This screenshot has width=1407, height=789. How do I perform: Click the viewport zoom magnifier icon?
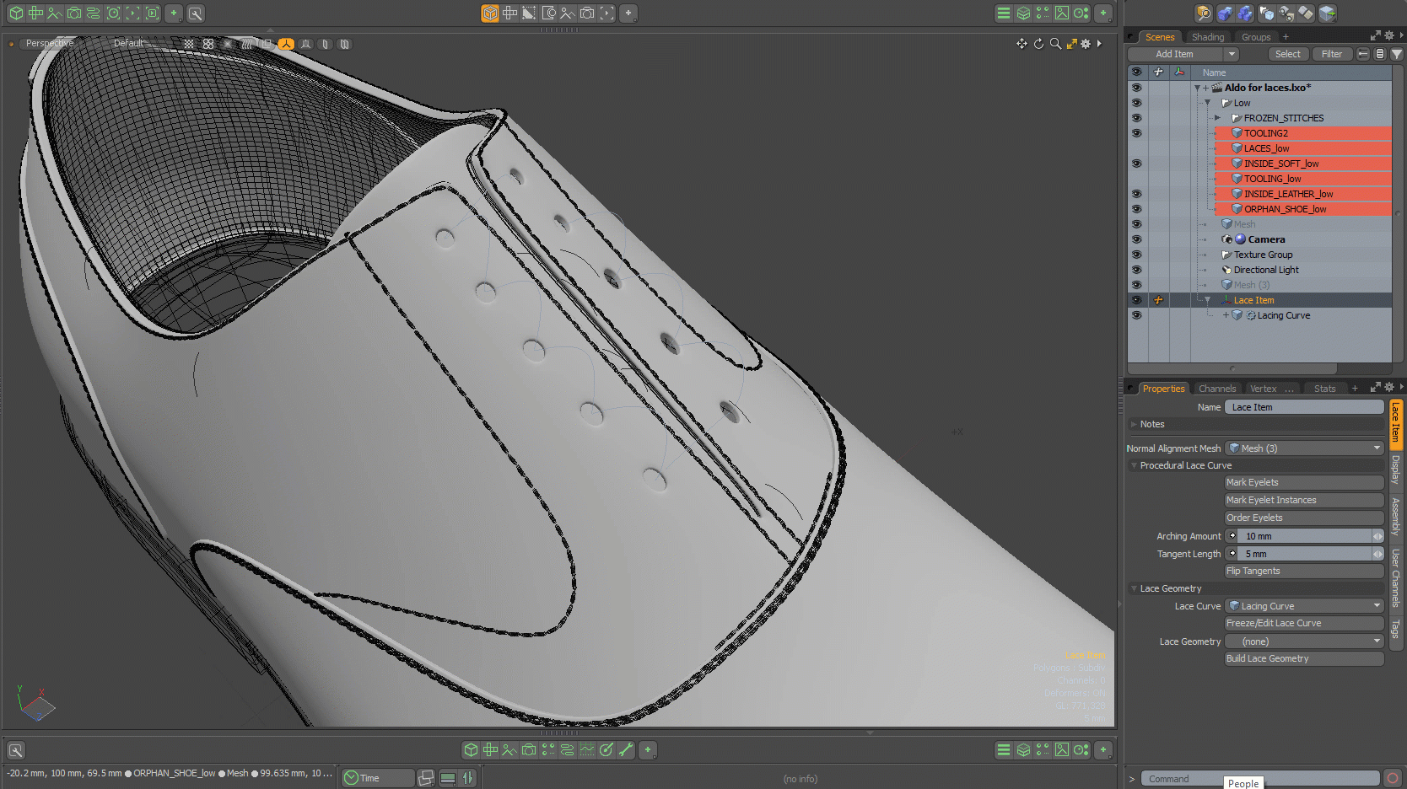click(x=1055, y=44)
